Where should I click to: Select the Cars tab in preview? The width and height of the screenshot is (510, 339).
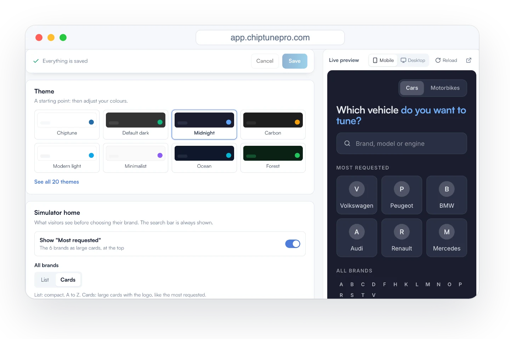[x=412, y=88]
